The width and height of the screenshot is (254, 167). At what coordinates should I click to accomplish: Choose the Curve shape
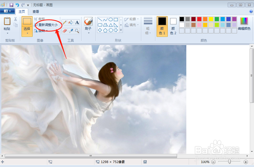click(x=105, y=20)
